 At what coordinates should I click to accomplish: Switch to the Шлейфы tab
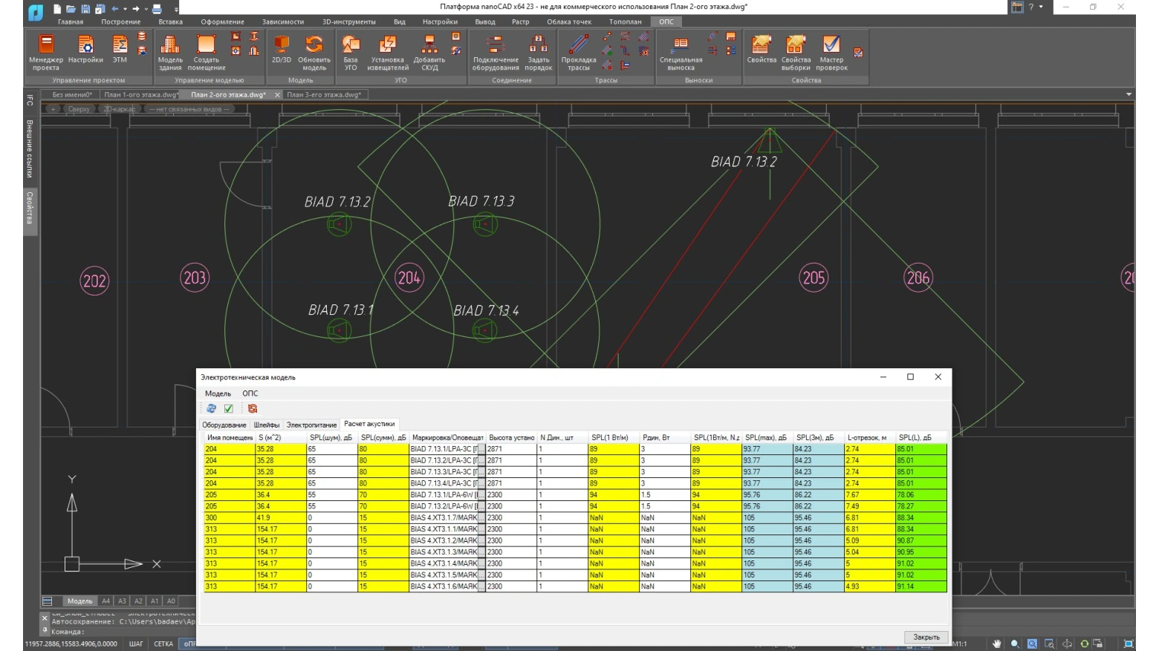click(x=266, y=425)
